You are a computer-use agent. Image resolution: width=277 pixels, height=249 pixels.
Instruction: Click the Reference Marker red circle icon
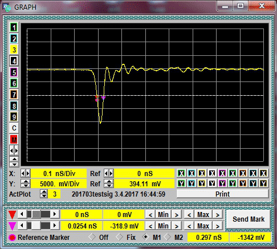pyautogui.click(x=12, y=238)
